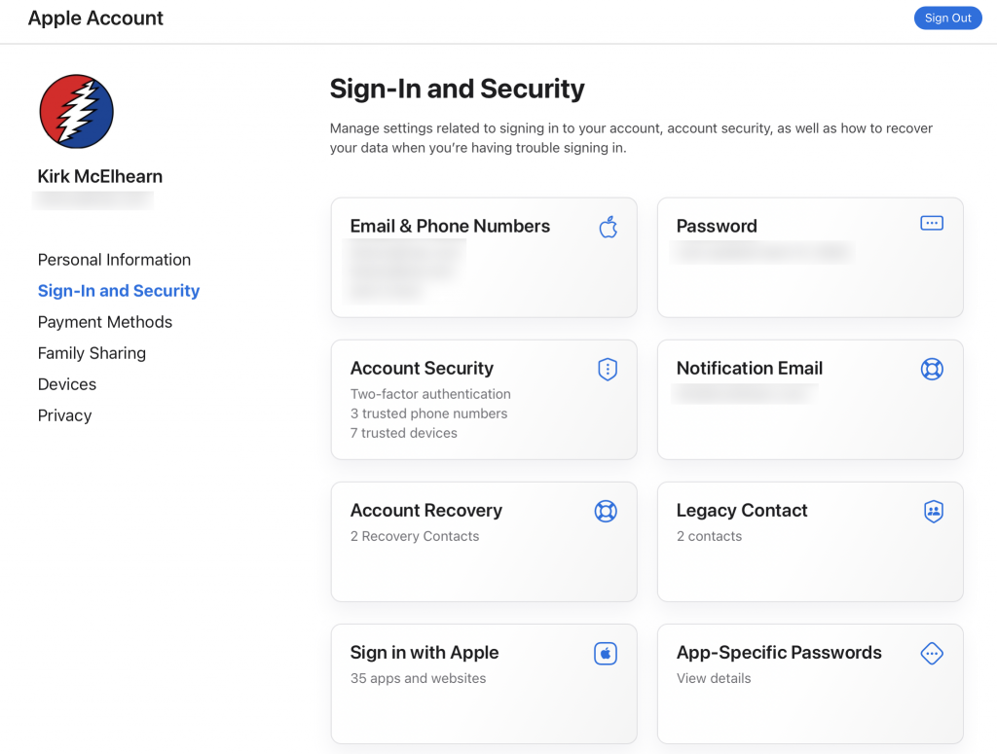Screen dimensions: 997x754
Task: Switch to the Payment Methods section
Action: (104, 322)
